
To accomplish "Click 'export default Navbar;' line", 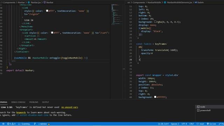I will 20,70.
